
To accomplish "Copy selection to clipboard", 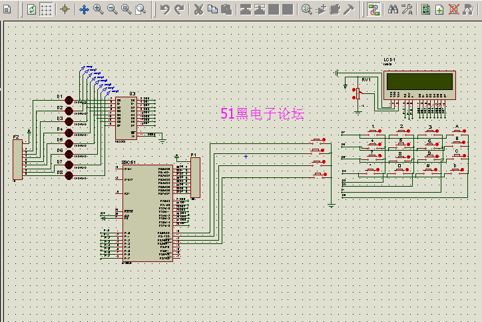I will click(x=212, y=9).
